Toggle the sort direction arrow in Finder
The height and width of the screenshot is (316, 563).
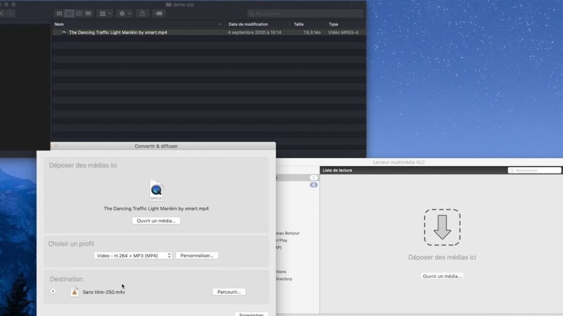click(220, 24)
